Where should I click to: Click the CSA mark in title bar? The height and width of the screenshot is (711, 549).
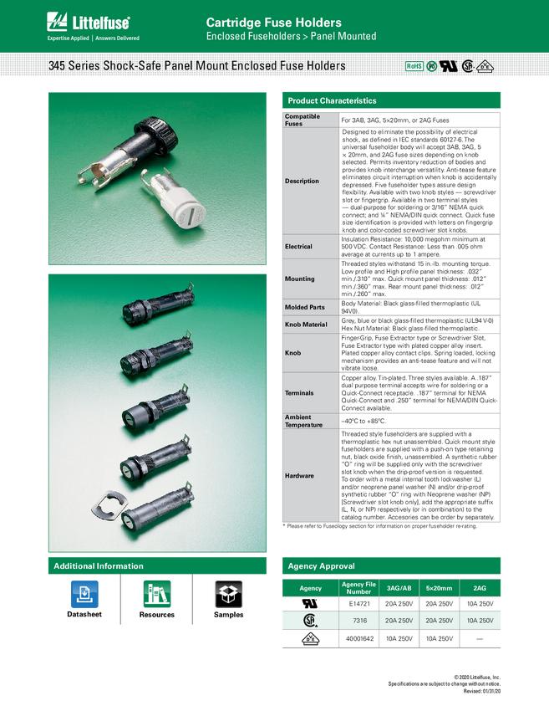pos(467,66)
